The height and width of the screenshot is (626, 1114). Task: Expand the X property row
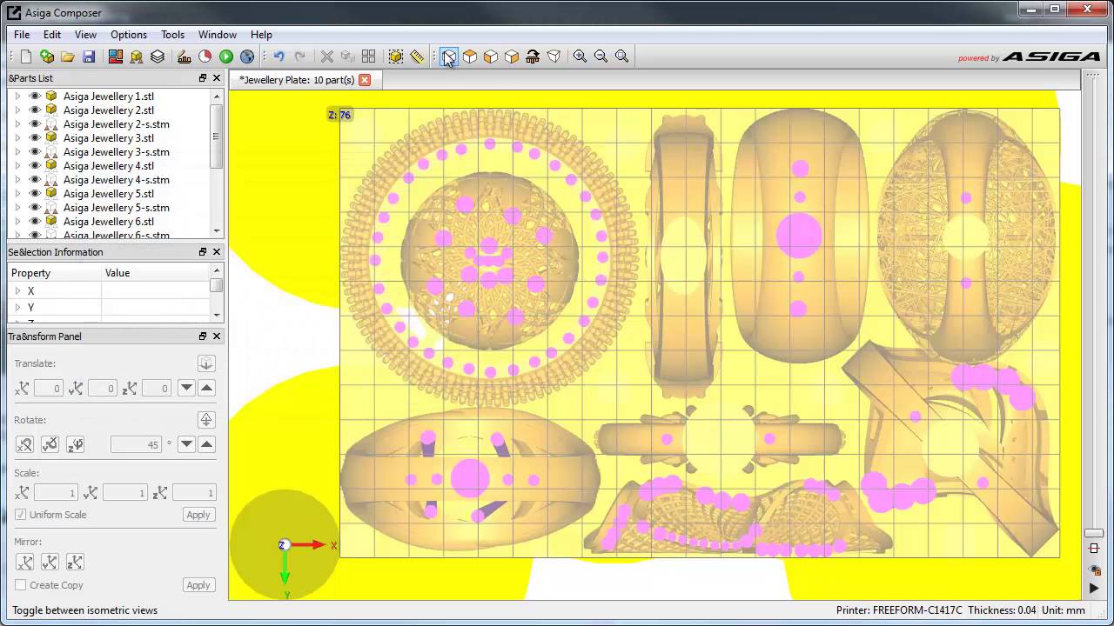[17, 291]
